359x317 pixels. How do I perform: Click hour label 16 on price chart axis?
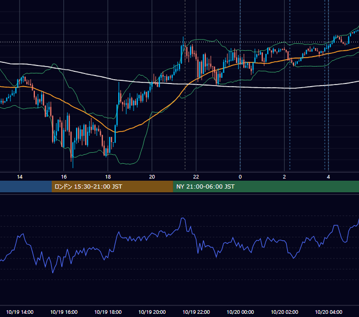tap(64, 177)
